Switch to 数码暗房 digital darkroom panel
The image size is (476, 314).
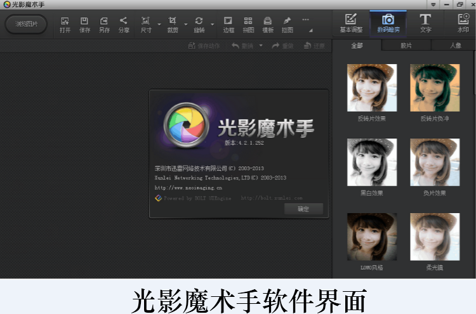pos(388,23)
